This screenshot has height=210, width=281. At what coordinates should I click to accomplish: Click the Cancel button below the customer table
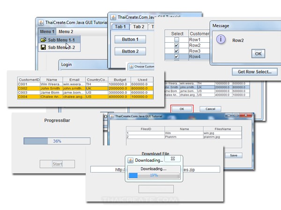[x=210, y=109]
